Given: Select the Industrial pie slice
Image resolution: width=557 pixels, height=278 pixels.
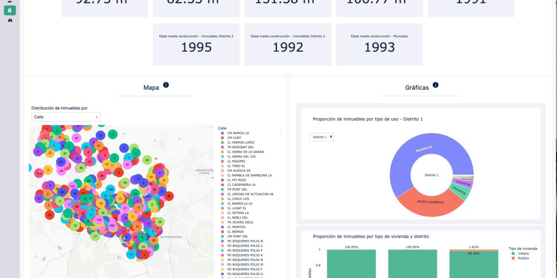Looking at the screenshot, I should click(463, 183).
